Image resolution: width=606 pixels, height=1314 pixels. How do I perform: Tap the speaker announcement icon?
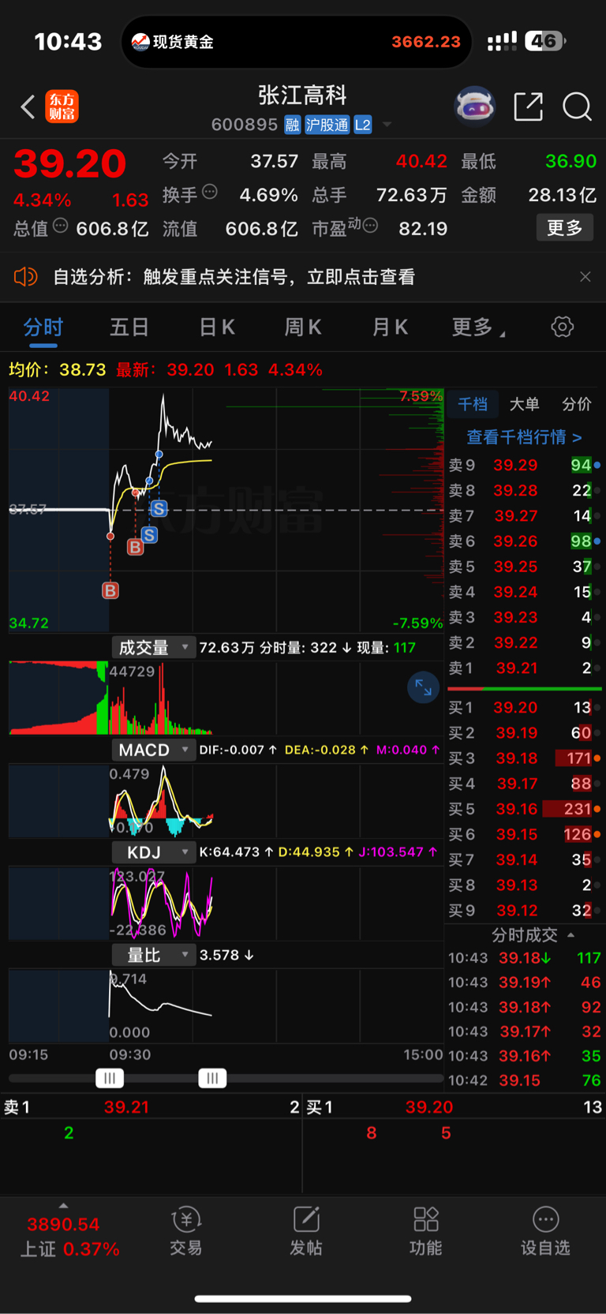26,276
